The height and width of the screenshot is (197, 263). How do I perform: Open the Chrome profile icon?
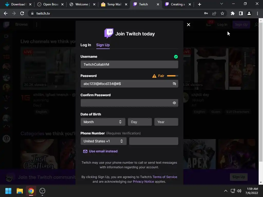(x=249, y=13)
